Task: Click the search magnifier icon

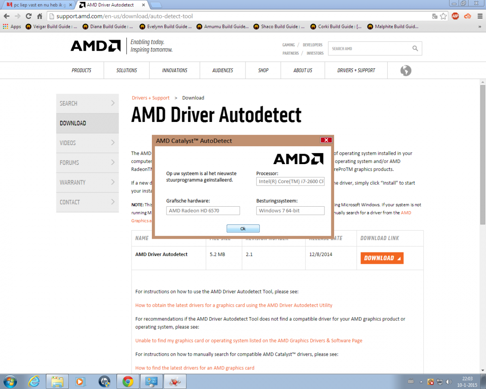Action: click(415, 48)
